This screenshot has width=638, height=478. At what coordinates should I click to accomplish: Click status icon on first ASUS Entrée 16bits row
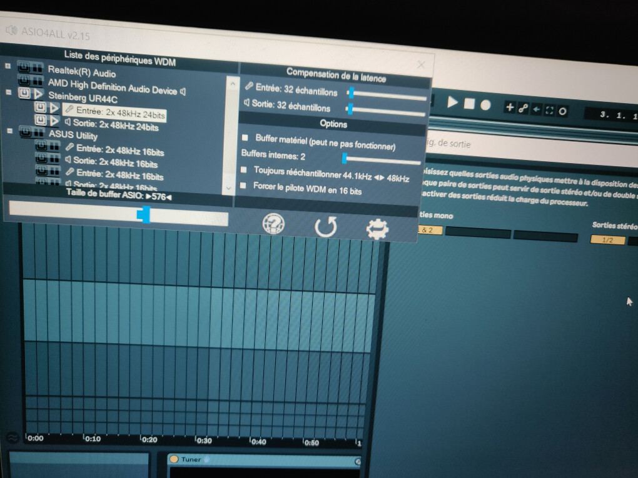[x=54, y=146]
